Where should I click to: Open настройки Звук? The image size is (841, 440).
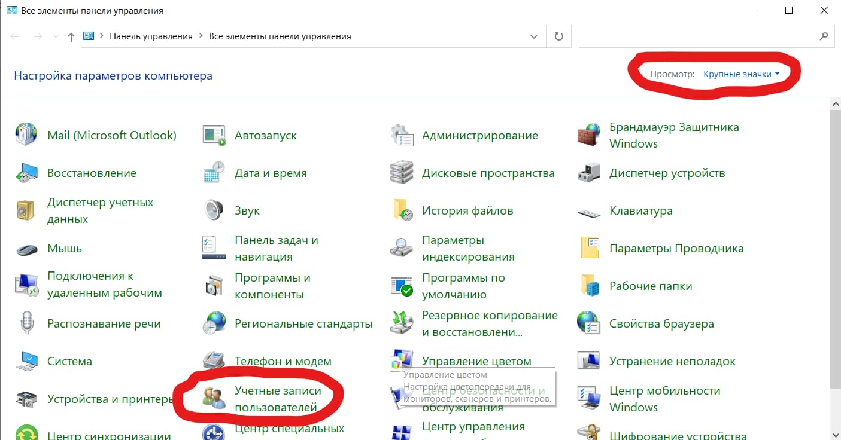point(247,210)
